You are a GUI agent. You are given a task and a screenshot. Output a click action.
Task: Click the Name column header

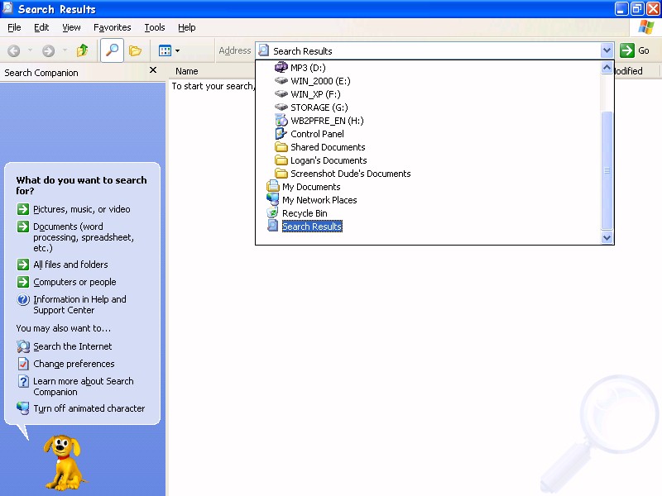coord(187,71)
